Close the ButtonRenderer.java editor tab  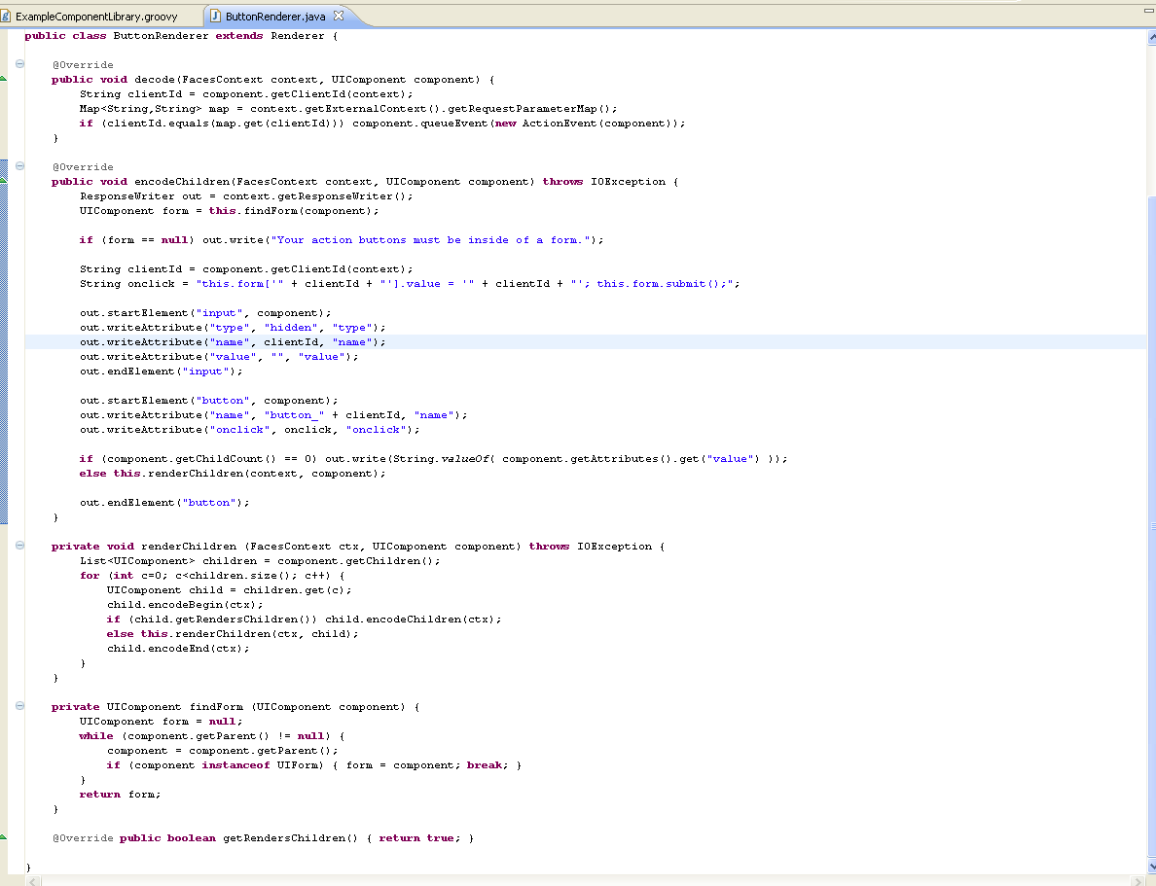click(339, 17)
